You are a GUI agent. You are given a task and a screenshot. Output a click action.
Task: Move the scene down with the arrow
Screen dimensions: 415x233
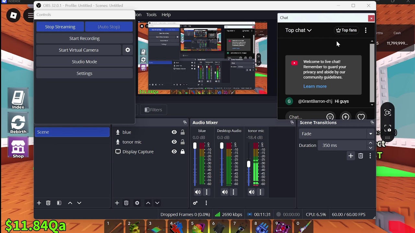[x=79, y=203]
